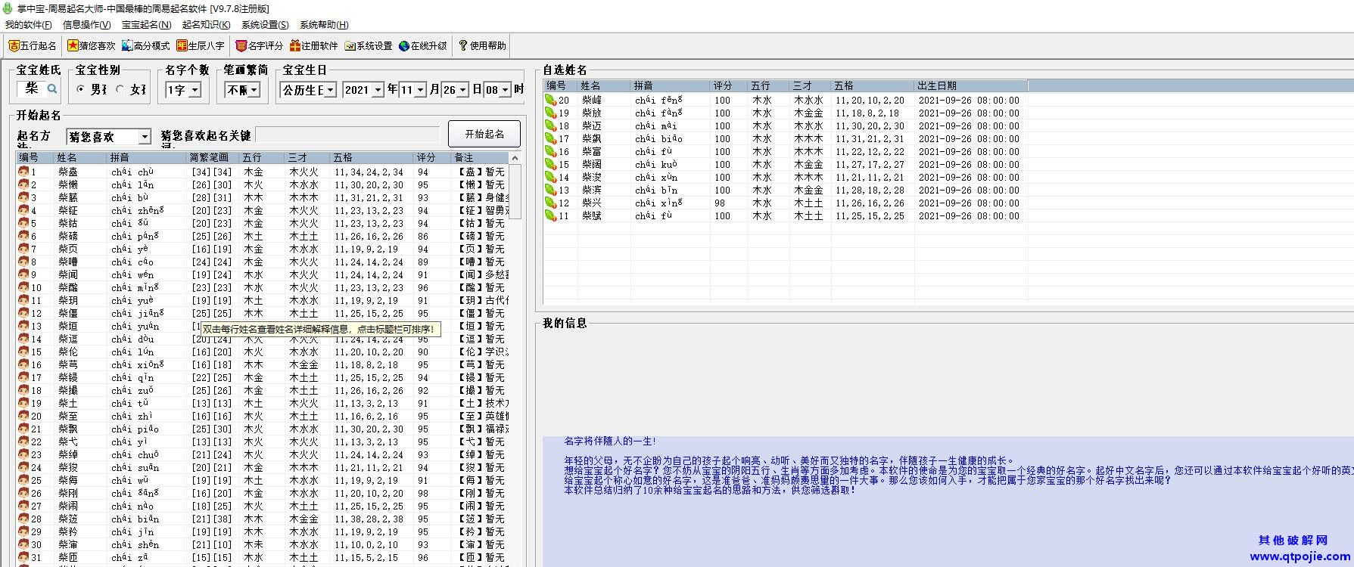Click 在线升级 toolbar item
This screenshot has width=1354, height=567.
point(422,45)
